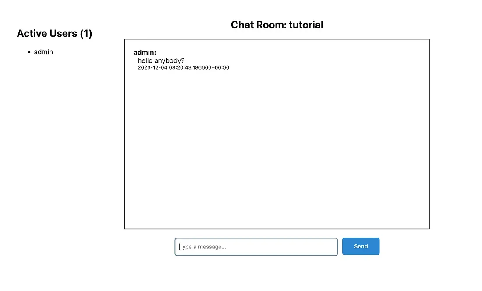The width and height of the screenshot is (482, 291).
Task: Click the '(1)' active user count
Action: pyautogui.click(x=86, y=33)
